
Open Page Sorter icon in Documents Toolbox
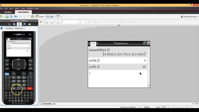14,24
